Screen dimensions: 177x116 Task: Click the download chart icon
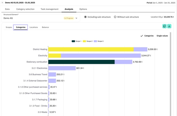[x=169, y=26]
